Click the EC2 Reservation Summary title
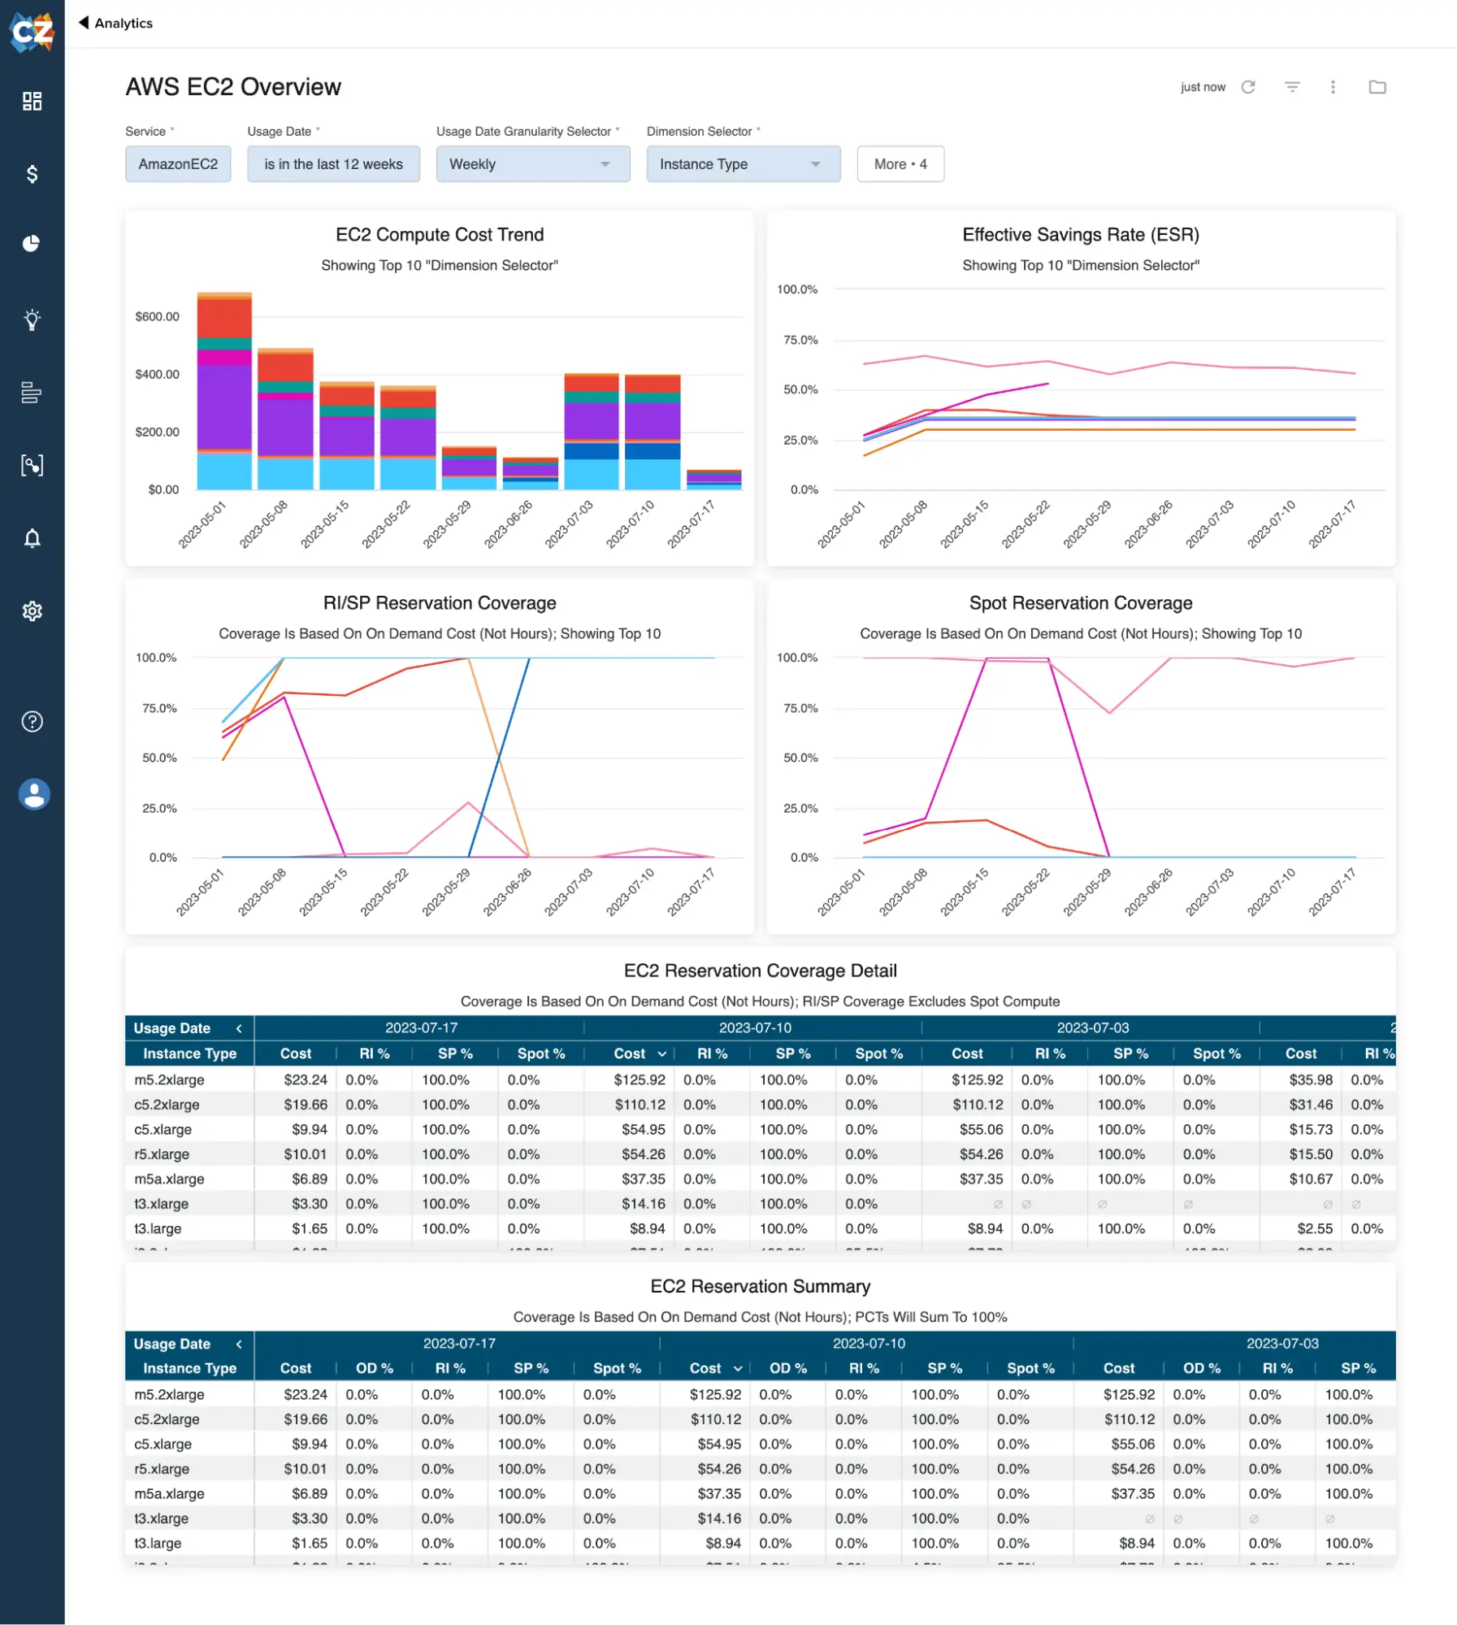This screenshot has width=1457, height=1625. [x=760, y=1286]
